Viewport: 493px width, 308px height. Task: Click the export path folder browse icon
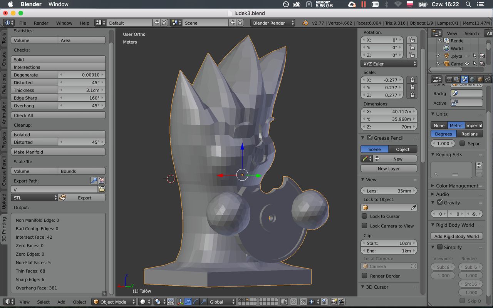[101, 189]
